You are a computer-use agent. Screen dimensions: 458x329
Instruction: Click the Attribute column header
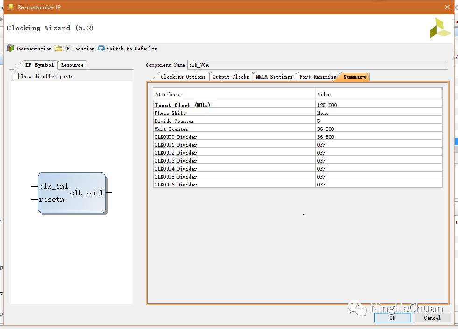pos(233,94)
